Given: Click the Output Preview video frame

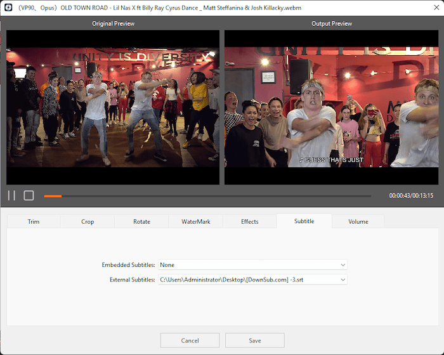Looking at the screenshot, I should (x=332, y=108).
